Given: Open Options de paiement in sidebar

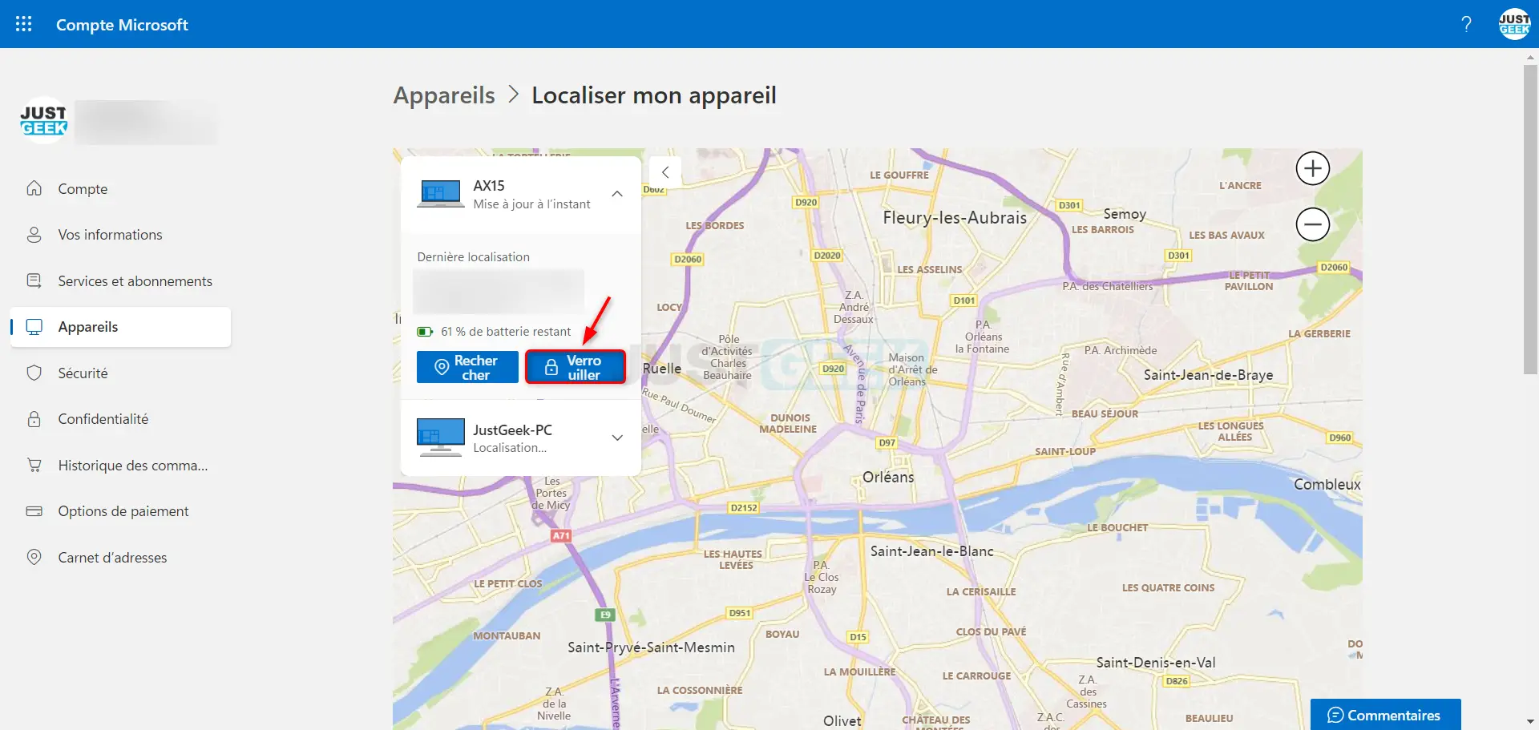Looking at the screenshot, I should click(120, 511).
